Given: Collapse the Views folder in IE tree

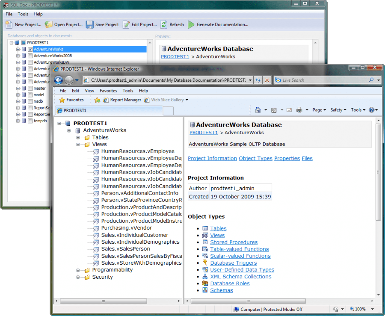Looking at the screenshot, I should click(78, 145).
